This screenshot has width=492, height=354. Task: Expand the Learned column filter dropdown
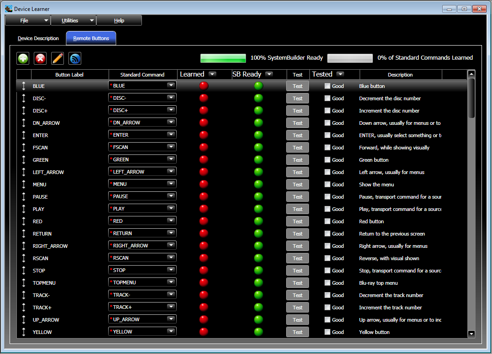pos(212,74)
